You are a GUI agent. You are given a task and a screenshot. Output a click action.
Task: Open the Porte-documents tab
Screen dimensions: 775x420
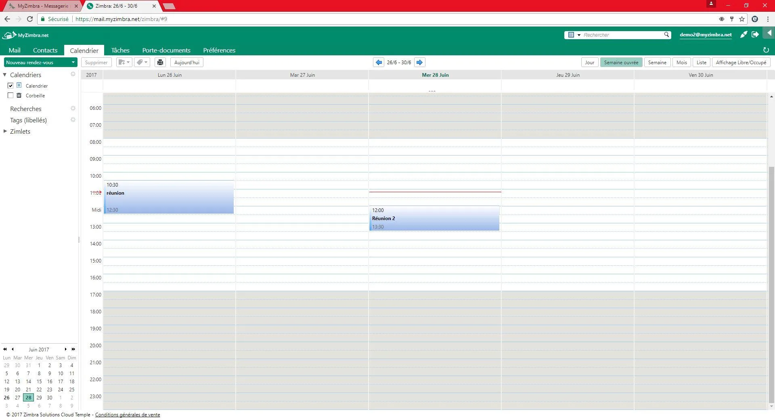coord(166,50)
